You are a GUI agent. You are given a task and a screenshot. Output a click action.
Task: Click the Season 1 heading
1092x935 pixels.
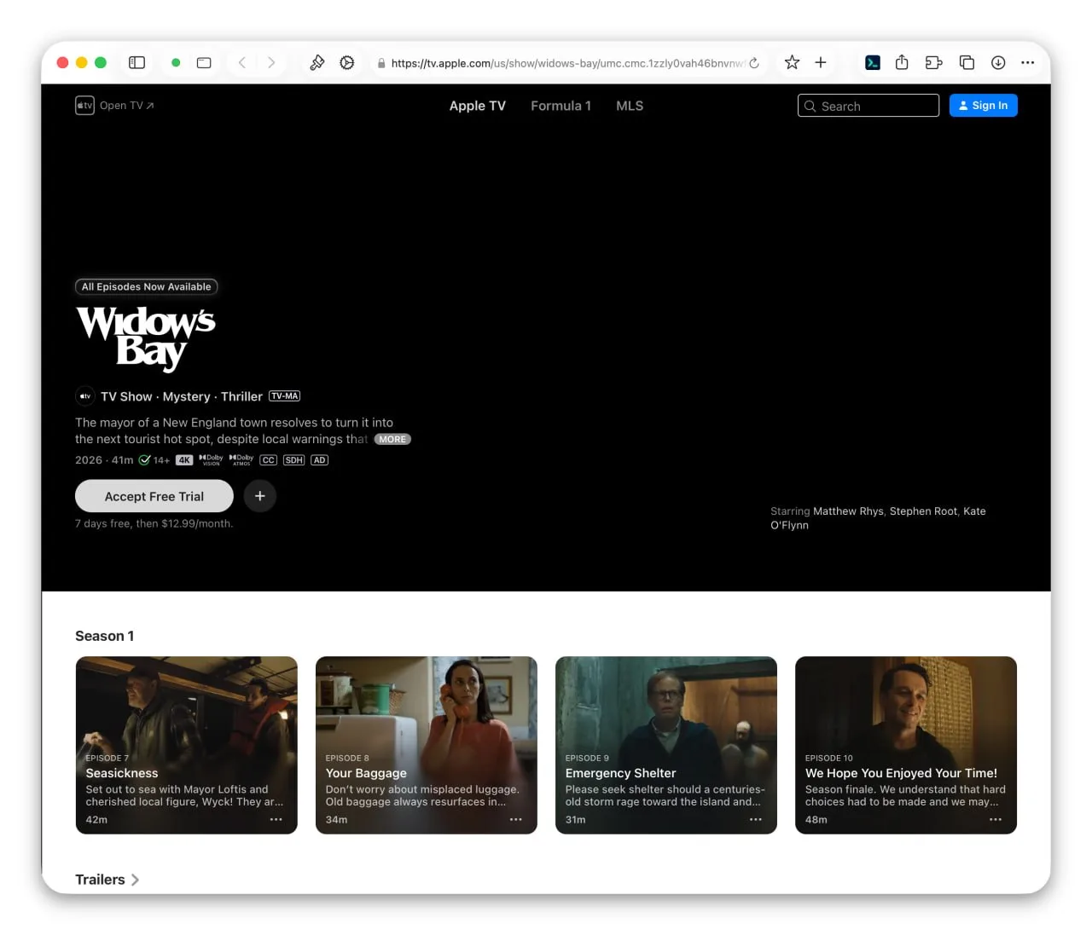104,636
